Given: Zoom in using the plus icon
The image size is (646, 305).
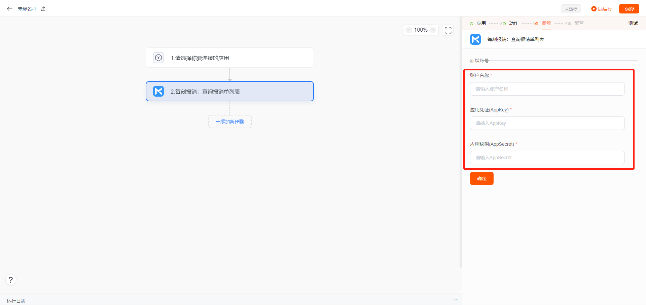Looking at the screenshot, I should click(433, 30).
